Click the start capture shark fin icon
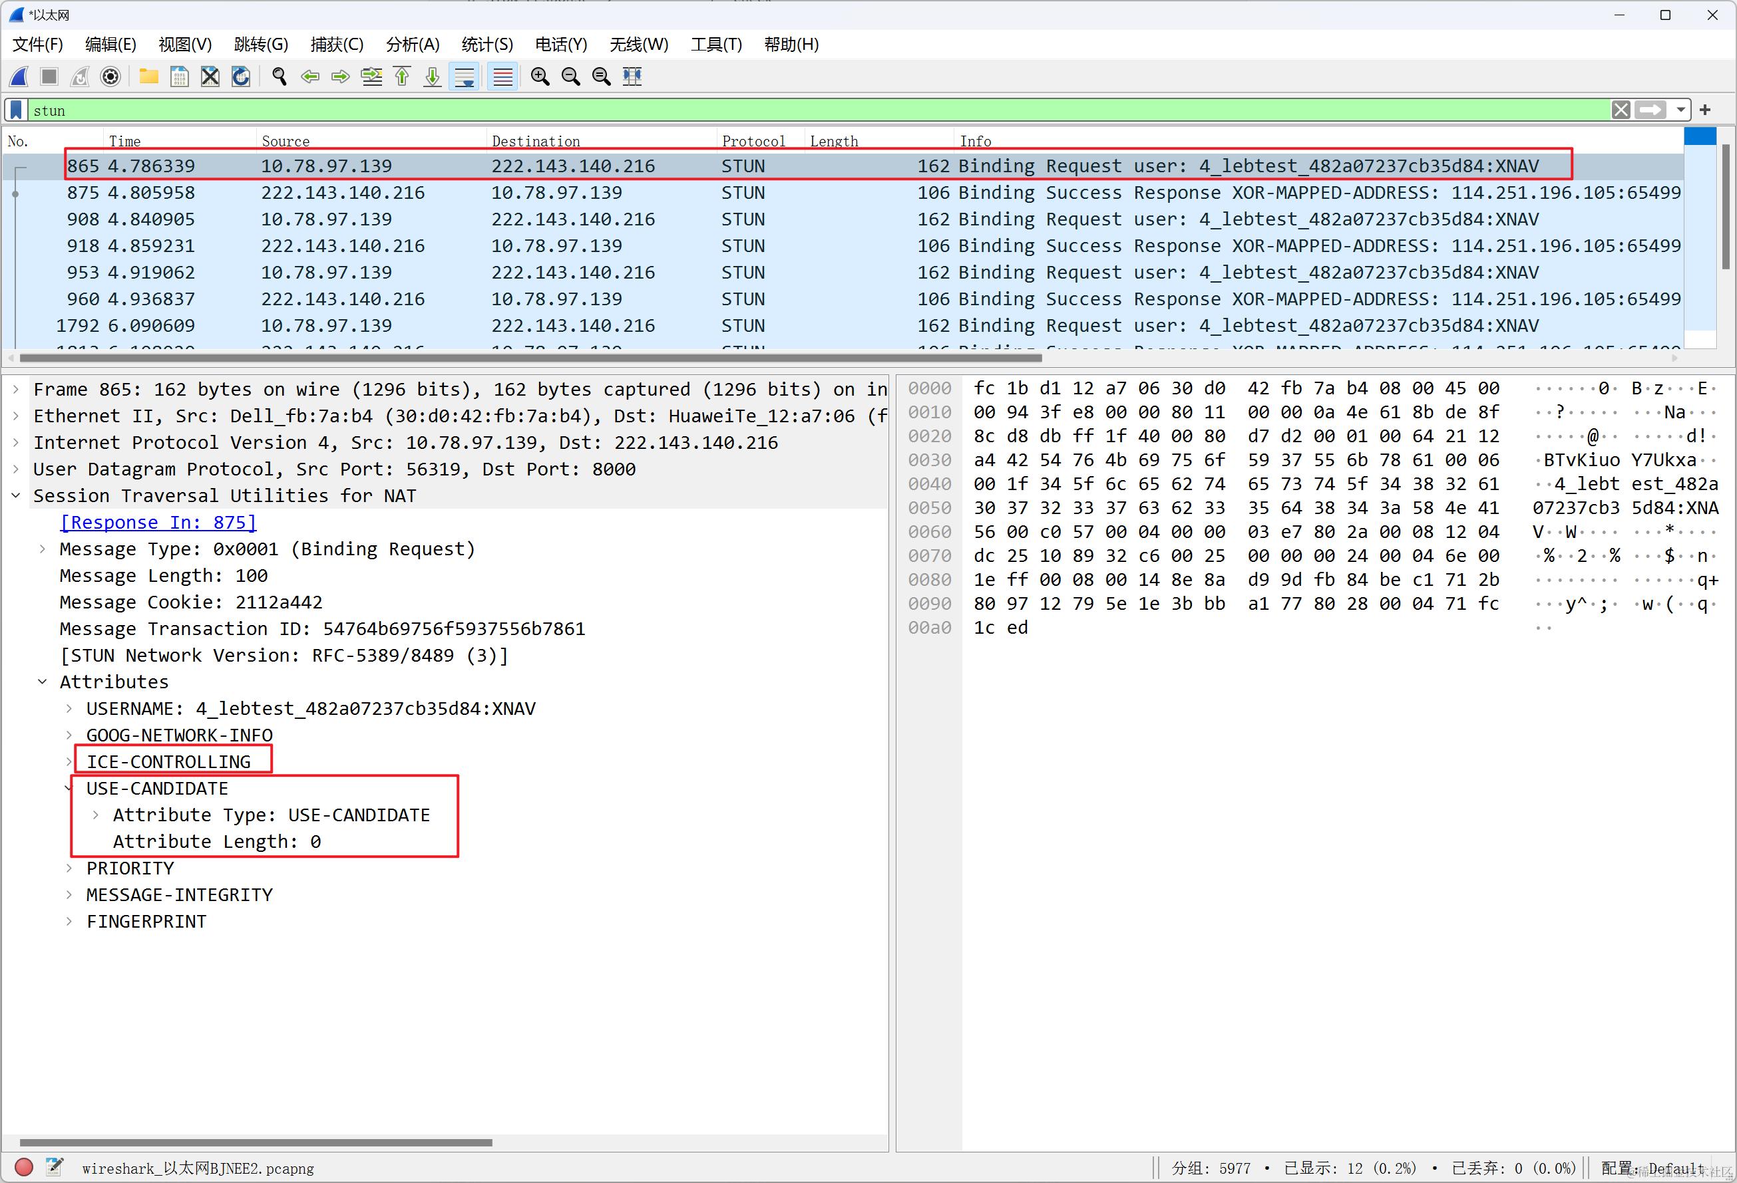1737x1183 pixels. [x=19, y=76]
